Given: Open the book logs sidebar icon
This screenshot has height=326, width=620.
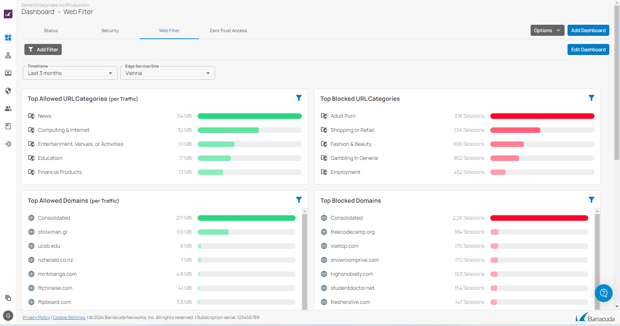Looking at the screenshot, I should tap(8, 126).
